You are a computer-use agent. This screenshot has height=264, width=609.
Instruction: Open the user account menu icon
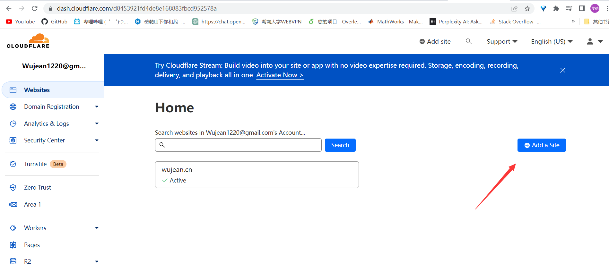click(x=595, y=41)
